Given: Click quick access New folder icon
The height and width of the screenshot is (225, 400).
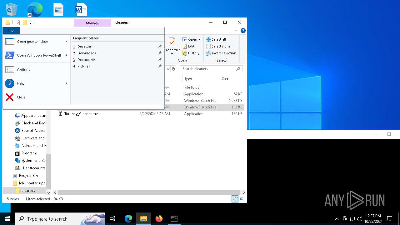Looking at the screenshot, I should click(x=25, y=22).
